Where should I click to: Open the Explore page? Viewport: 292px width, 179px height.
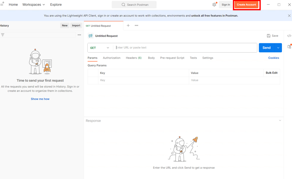(56, 4)
